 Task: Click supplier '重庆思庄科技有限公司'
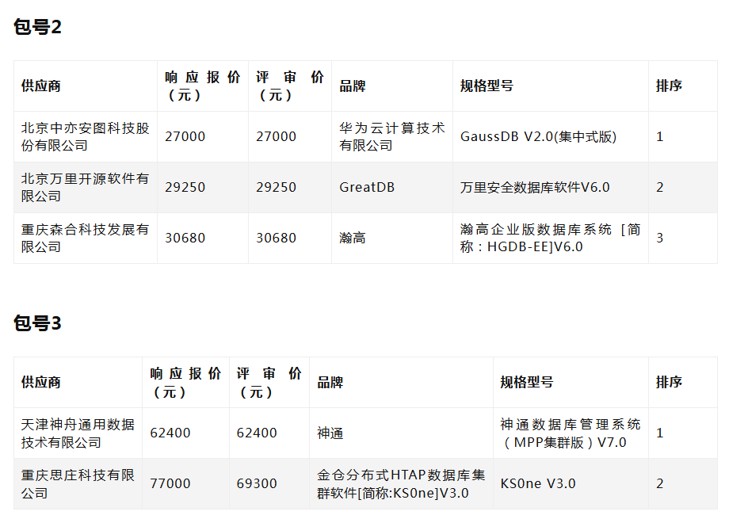[78, 483]
